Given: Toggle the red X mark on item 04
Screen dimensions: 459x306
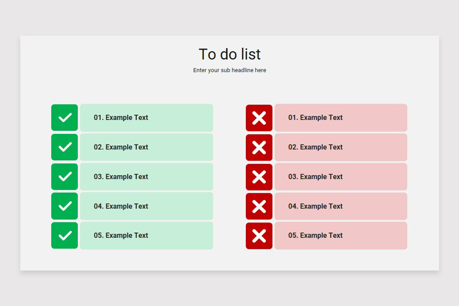Looking at the screenshot, I should [x=259, y=206].
